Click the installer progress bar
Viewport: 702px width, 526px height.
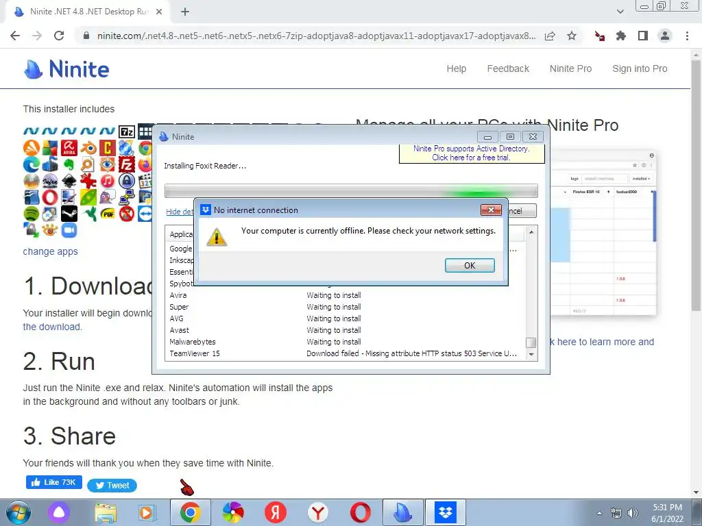point(351,190)
